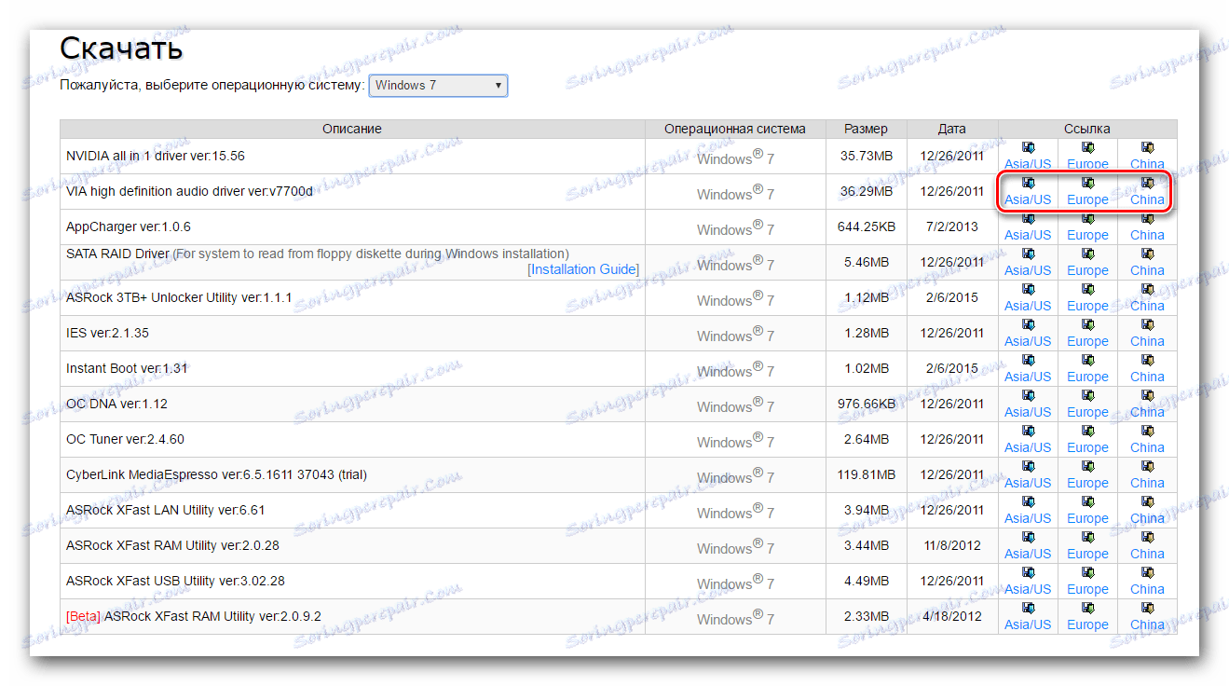Click Europe download icon for VIA audio driver
This screenshot has width=1229, height=686.
(1087, 183)
